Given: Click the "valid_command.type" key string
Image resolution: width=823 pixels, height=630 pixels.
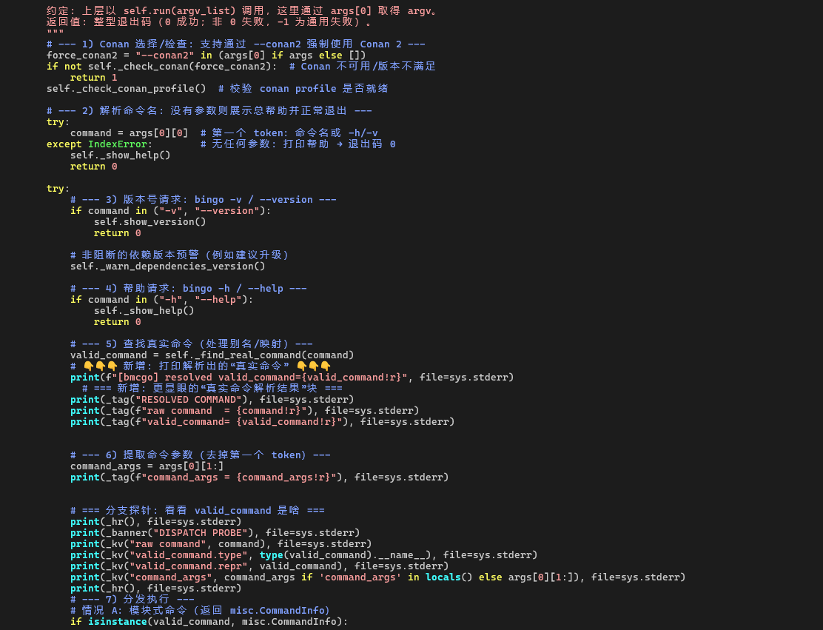Looking at the screenshot, I should (188, 554).
